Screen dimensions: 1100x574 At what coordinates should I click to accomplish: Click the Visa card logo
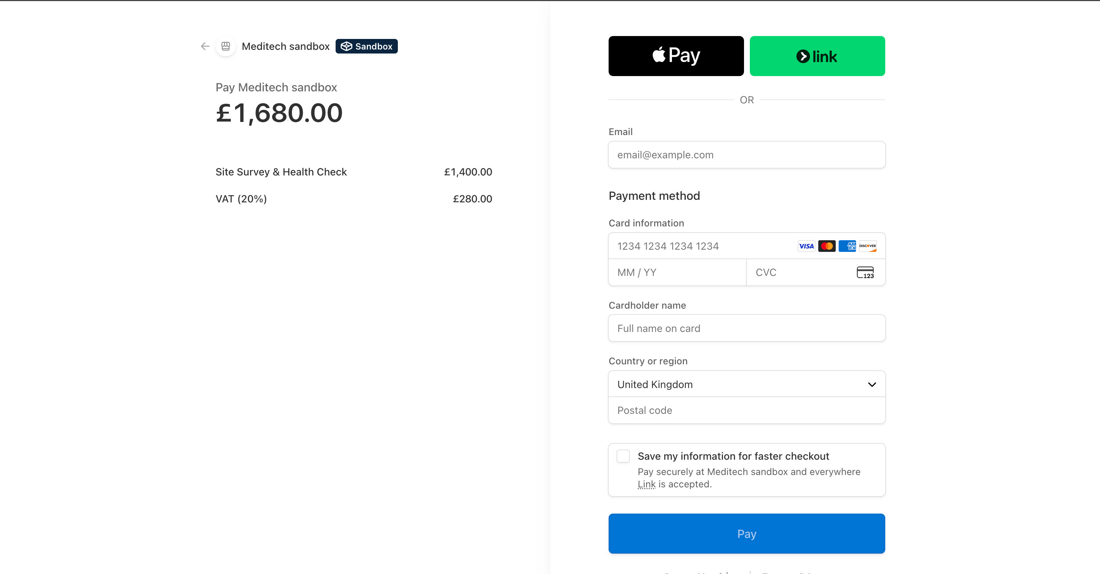[x=806, y=246]
